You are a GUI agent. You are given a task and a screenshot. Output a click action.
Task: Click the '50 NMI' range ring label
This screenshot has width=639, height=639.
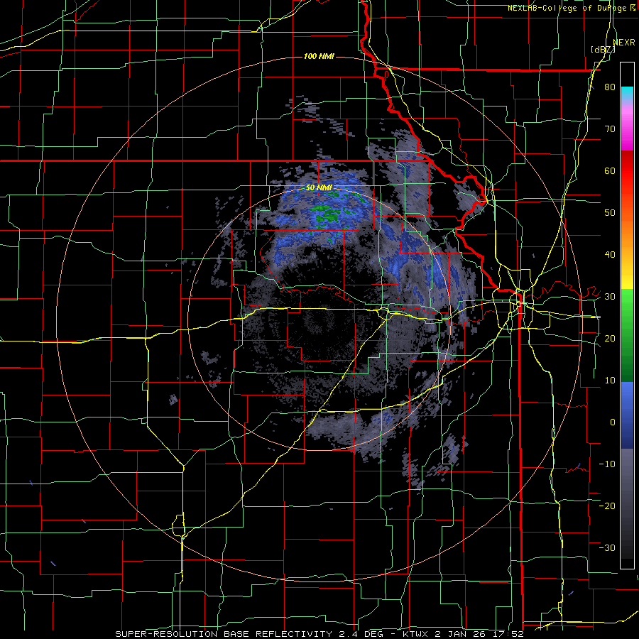click(x=319, y=188)
